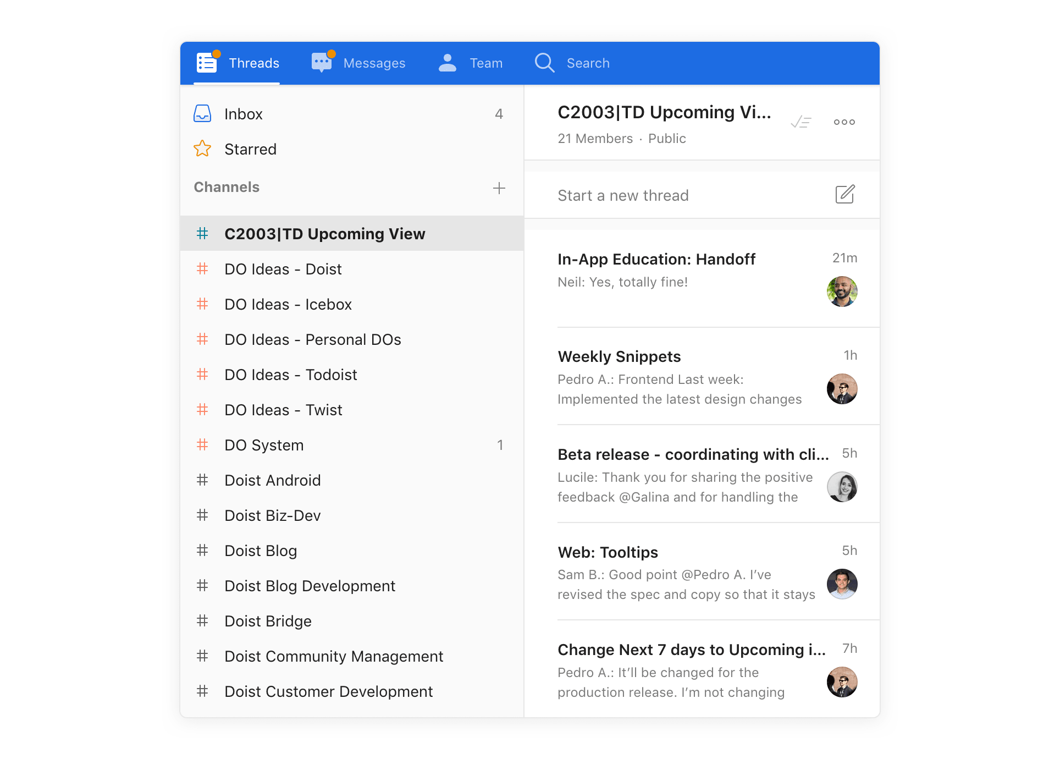Click the unread count badge on Inbox
Viewport: 1060px width, 759px height.
point(499,113)
